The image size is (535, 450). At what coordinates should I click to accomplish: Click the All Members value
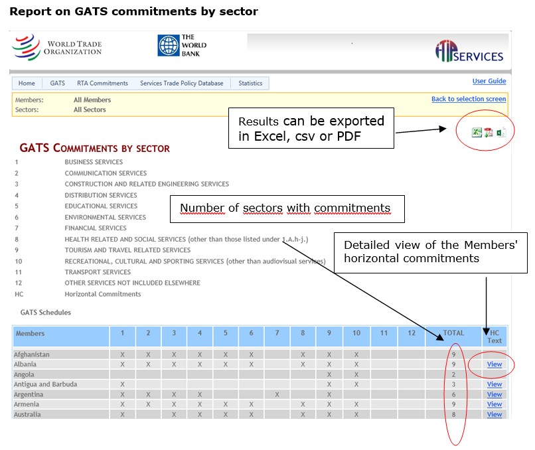tap(92, 100)
